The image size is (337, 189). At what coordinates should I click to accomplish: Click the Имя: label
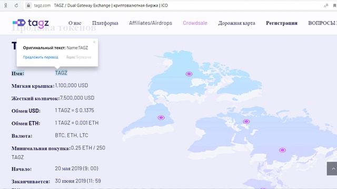pyautogui.click(x=18, y=73)
